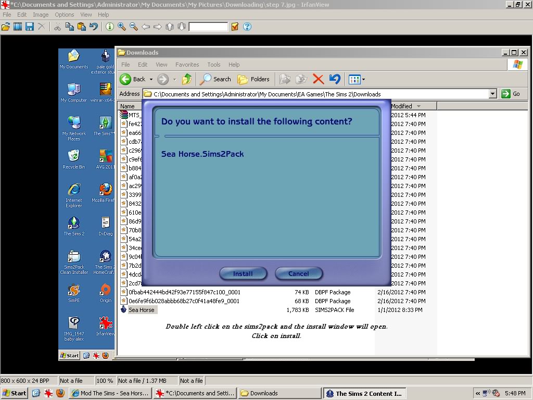The width and height of the screenshot is (533, 400).
Task: Click the My Computer icon on pictured desktop
Action: tap(74, 93)
